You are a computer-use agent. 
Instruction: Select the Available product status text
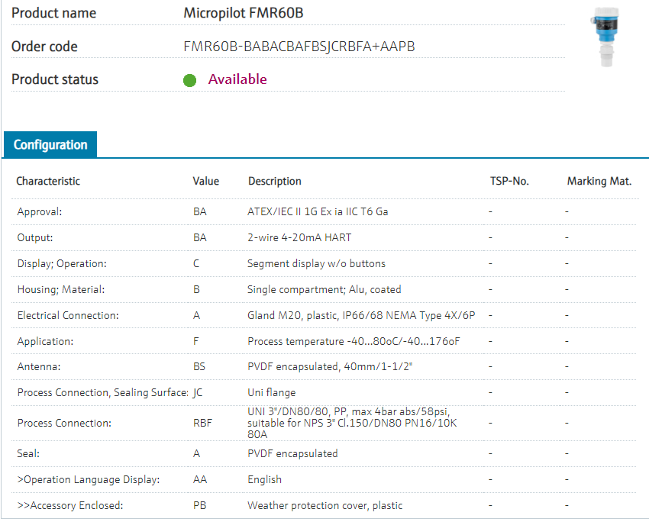click(237, 79)
